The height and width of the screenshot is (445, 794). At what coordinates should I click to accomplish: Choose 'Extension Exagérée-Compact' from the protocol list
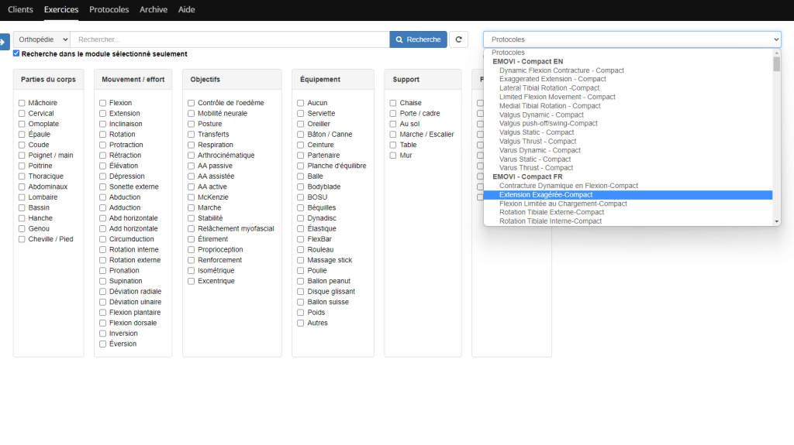(546, 195)
